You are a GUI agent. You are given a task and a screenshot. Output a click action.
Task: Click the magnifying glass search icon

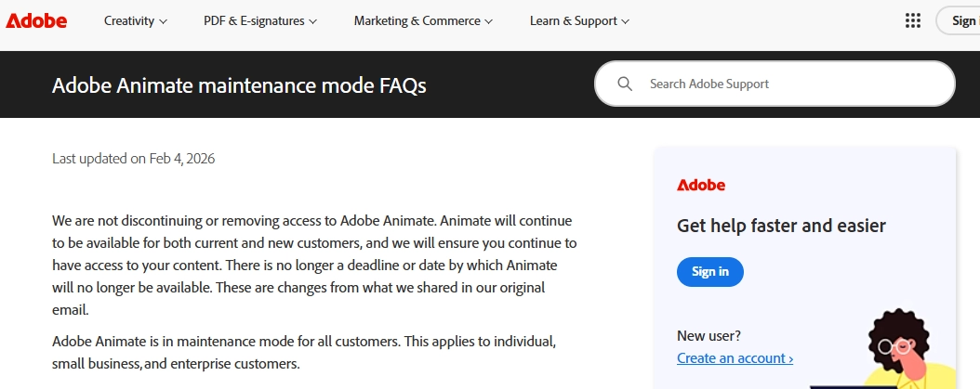pos(625,84)
